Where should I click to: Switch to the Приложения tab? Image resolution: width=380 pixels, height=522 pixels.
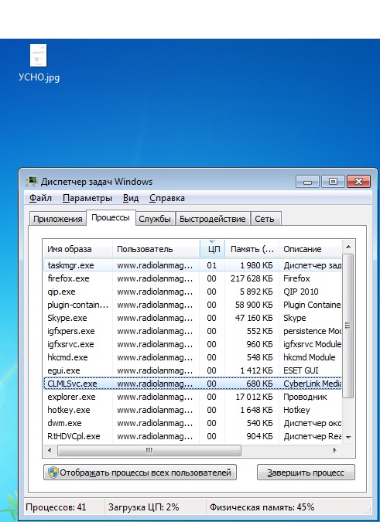click(57, 219)
